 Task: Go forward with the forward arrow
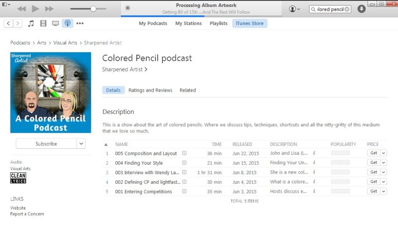coord(17,23)
